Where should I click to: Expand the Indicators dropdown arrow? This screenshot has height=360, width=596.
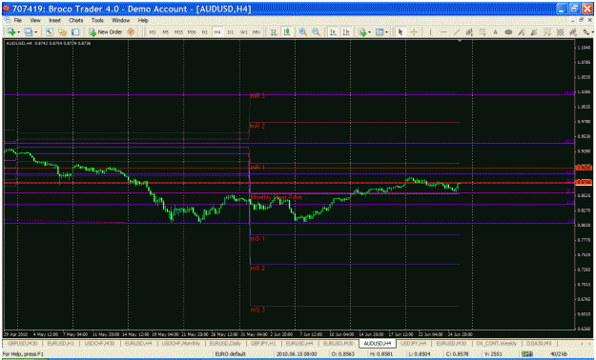pyautogui.click(x=369, y=32)
